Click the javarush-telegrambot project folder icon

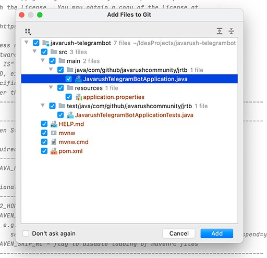click(46, 43)
